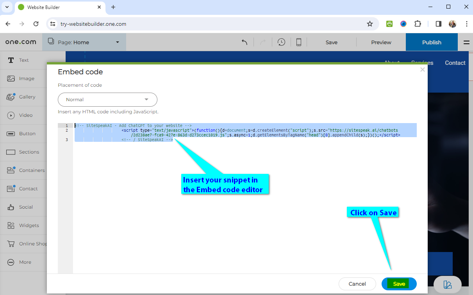The width and height of the screenshot is (473, 295).
Task: Click the colorful round extension icon
Action: [403, 24]
